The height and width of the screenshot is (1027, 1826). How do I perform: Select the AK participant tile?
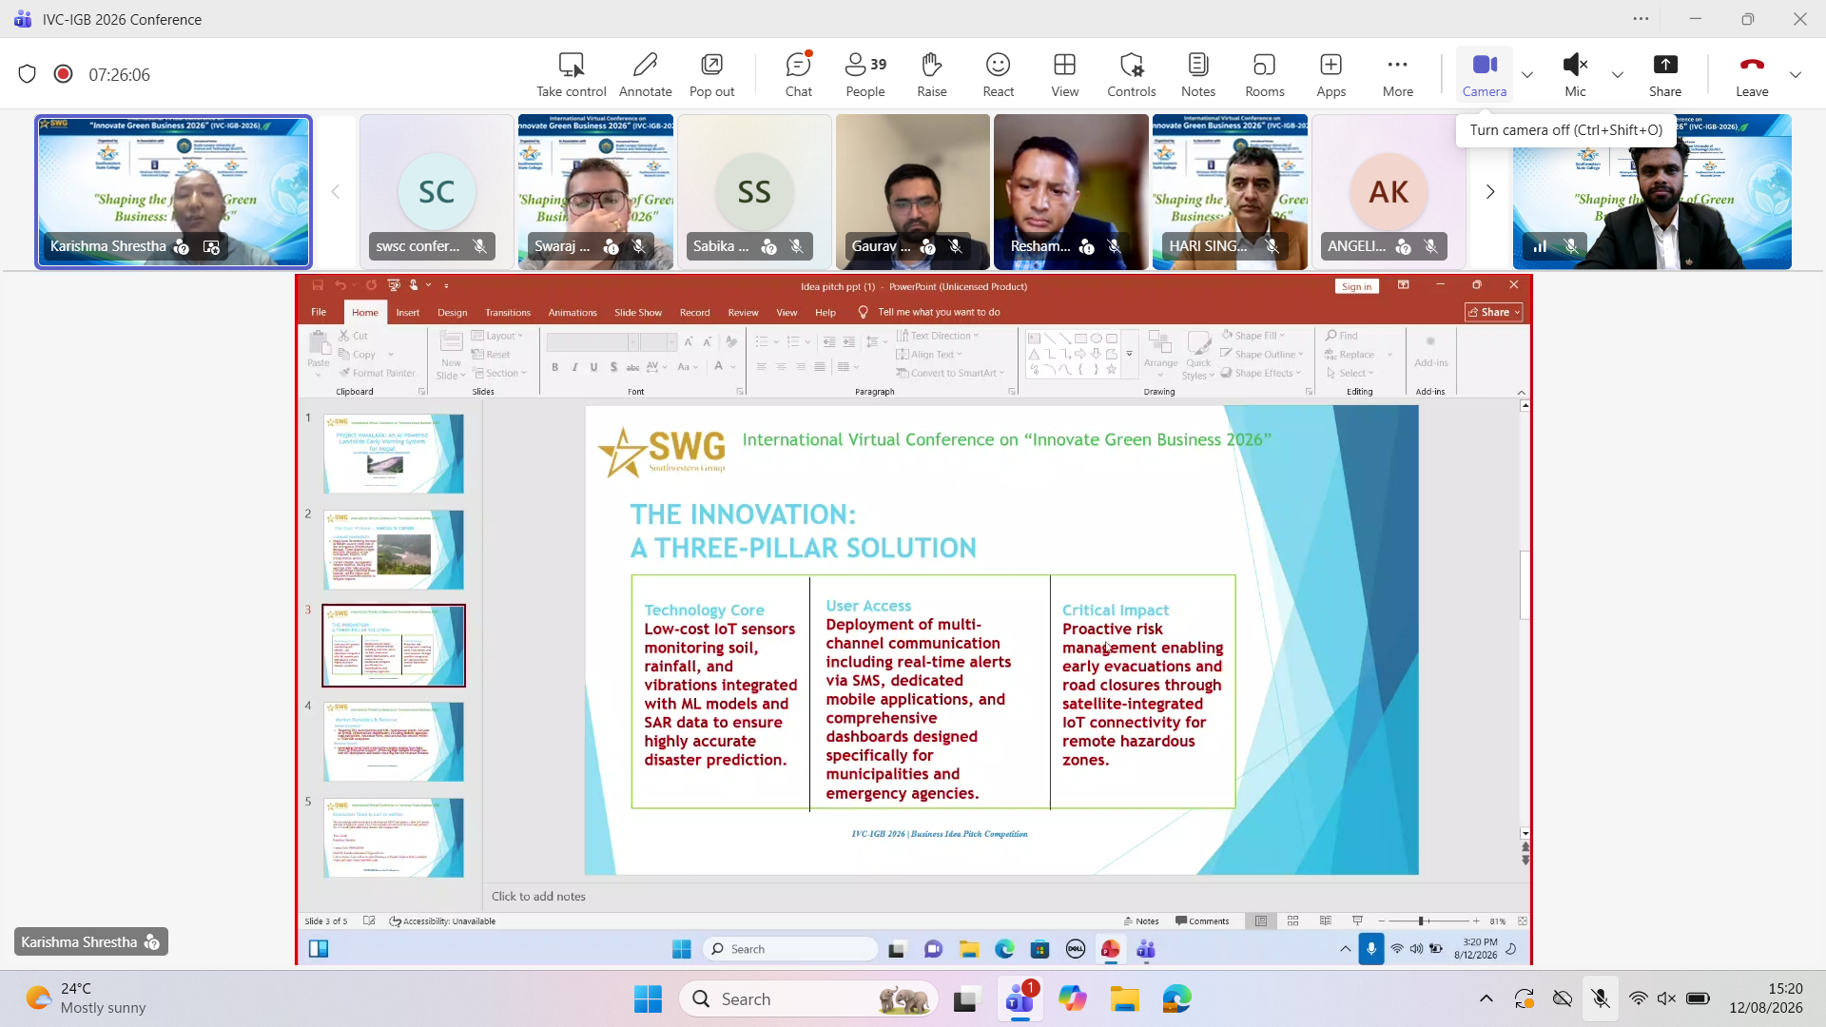(x=1388, y=192)
